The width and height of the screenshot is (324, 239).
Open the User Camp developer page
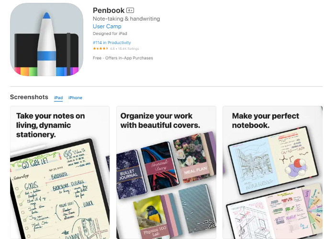tap(107, 26)
